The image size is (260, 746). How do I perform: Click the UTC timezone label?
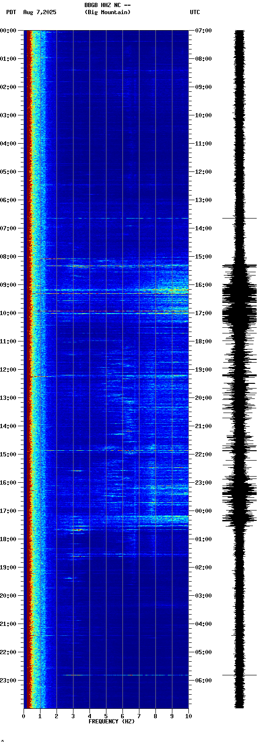195,12
